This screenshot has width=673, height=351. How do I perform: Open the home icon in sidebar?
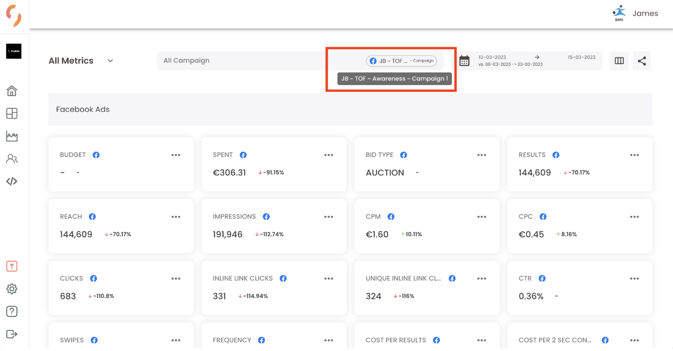12,90
